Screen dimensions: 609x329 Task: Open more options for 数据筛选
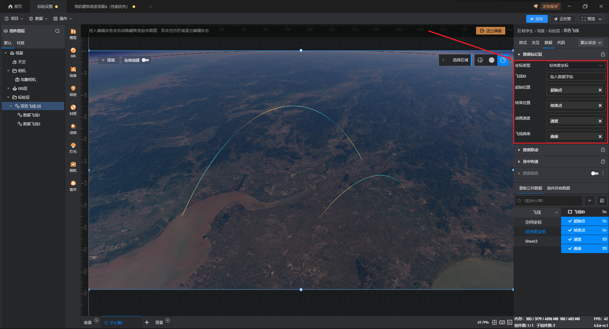[603, 173]
